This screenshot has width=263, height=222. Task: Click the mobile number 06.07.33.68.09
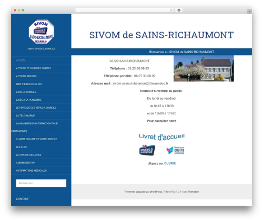(x=145, y=76)
